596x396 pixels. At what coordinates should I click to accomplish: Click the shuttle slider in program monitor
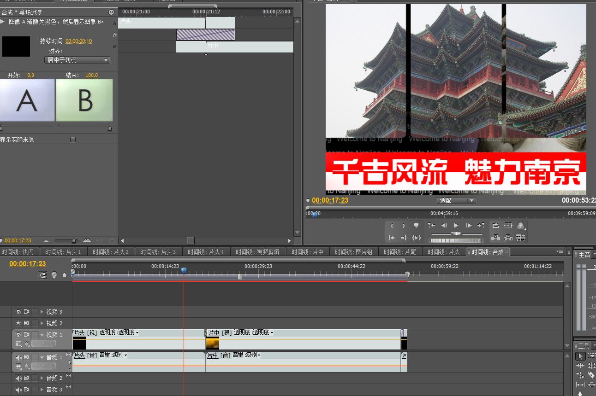coord(456,233)
